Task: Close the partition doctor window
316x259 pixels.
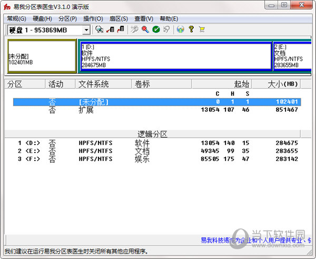Action: coord(302,5)
